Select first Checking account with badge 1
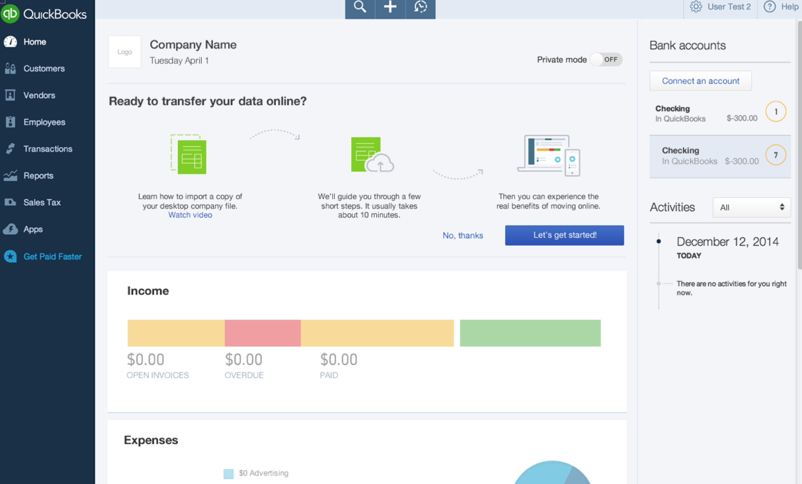 tap(720, 113)
